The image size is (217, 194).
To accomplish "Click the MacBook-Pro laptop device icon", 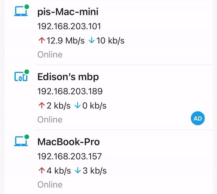I will [21, 141].
